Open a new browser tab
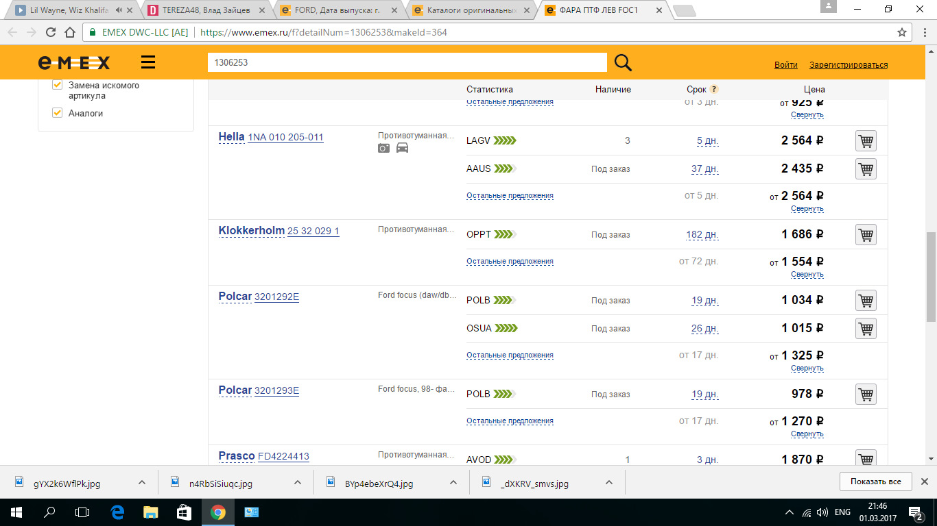 (x=685, y=11)
